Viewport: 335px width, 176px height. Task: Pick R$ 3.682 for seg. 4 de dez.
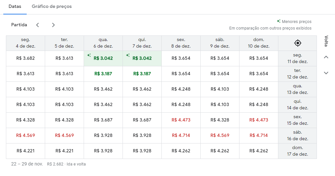pos(25,58)
